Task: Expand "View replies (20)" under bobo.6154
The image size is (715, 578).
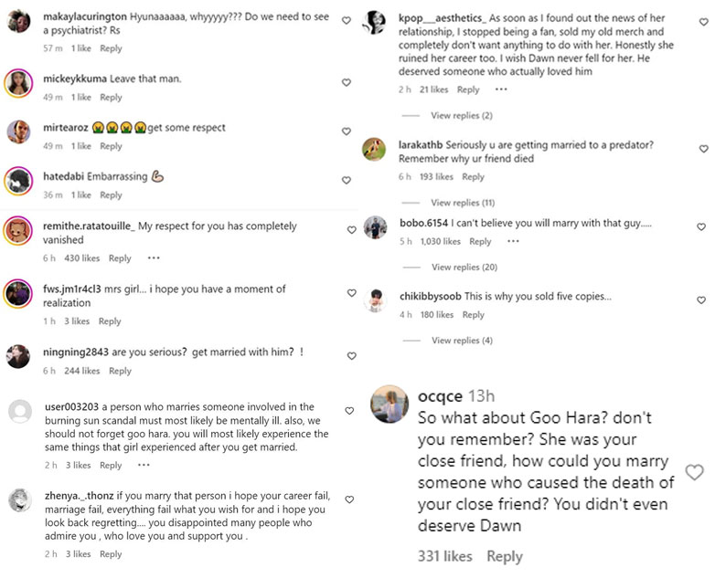Action: [x=464, y=268]
